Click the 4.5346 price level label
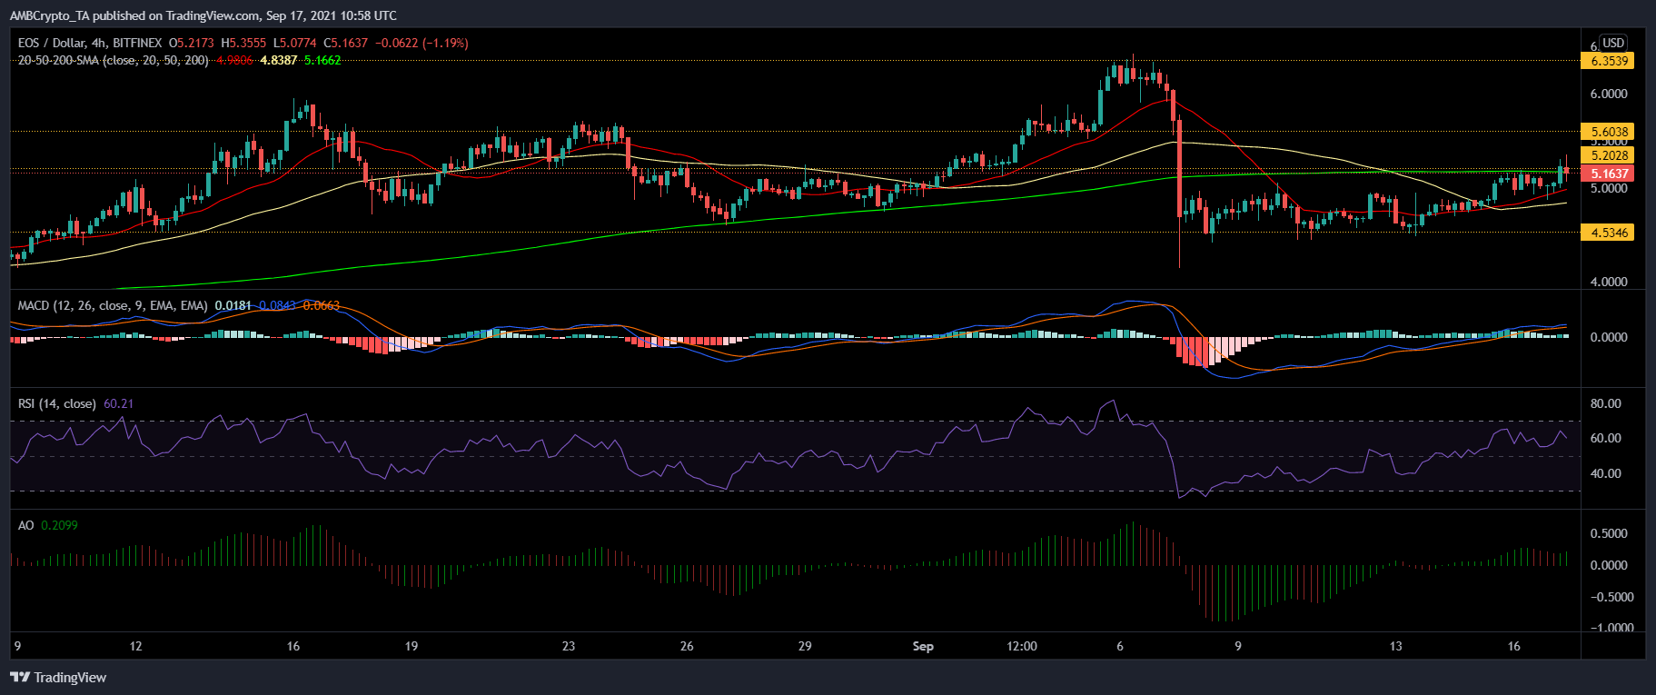The image size is (1656, 695). coord(1607,233)
